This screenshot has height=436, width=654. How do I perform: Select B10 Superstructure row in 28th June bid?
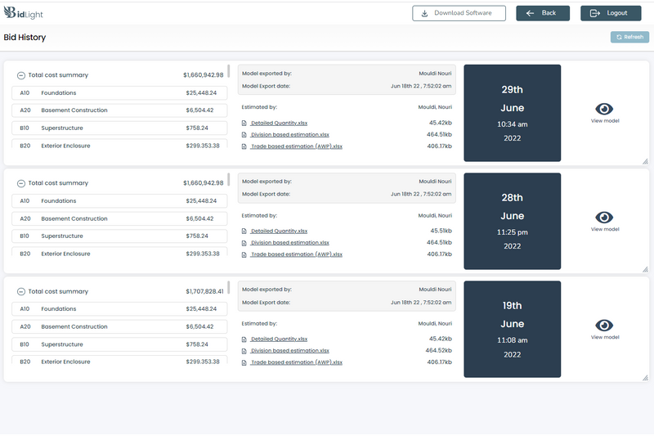119,236
